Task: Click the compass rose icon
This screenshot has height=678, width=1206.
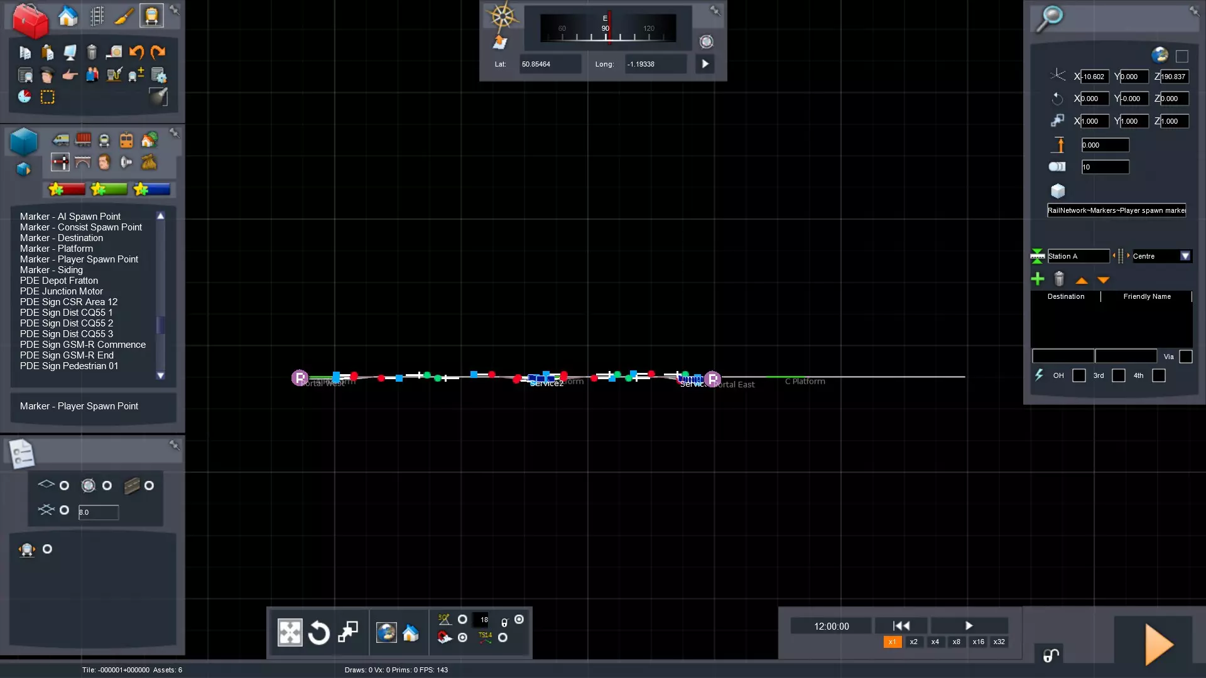Action: pos(503,16)
